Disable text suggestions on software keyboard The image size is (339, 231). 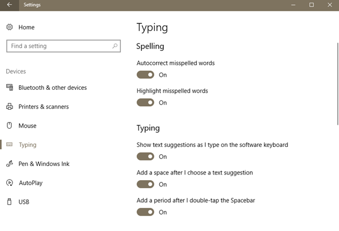(145, 156)
